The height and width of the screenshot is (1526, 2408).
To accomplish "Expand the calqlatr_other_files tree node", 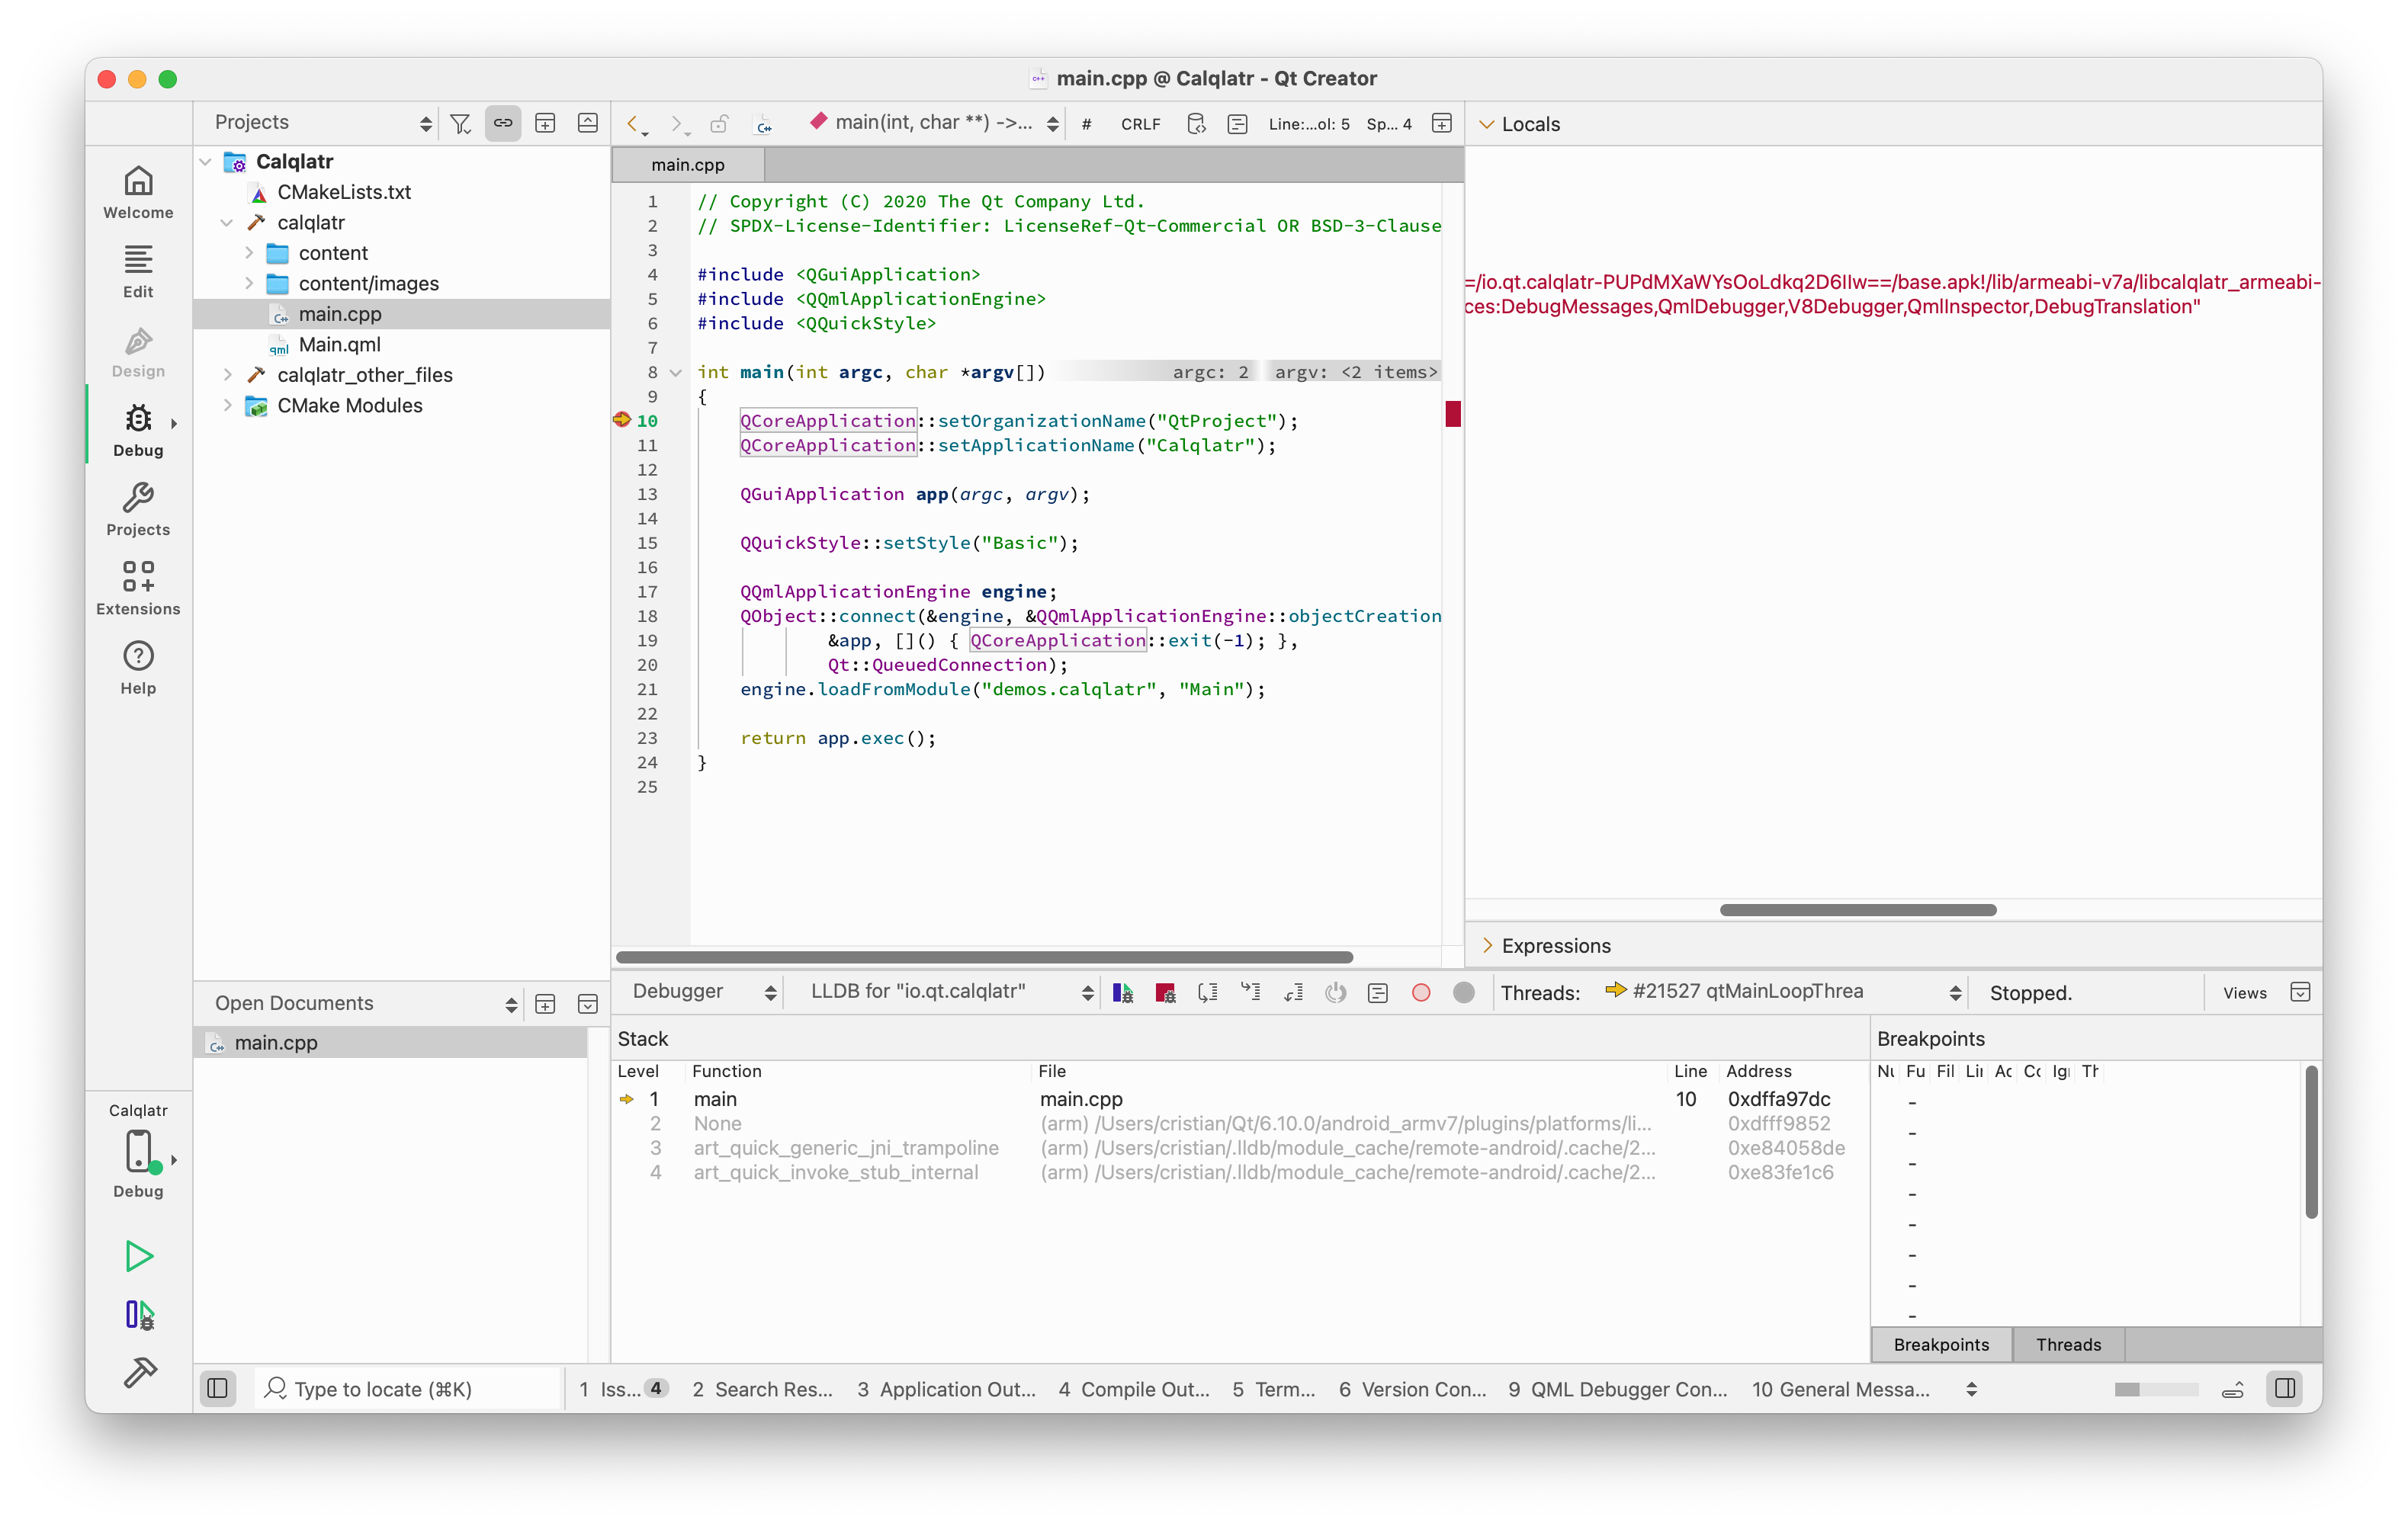I will click(x=228, y=375).
